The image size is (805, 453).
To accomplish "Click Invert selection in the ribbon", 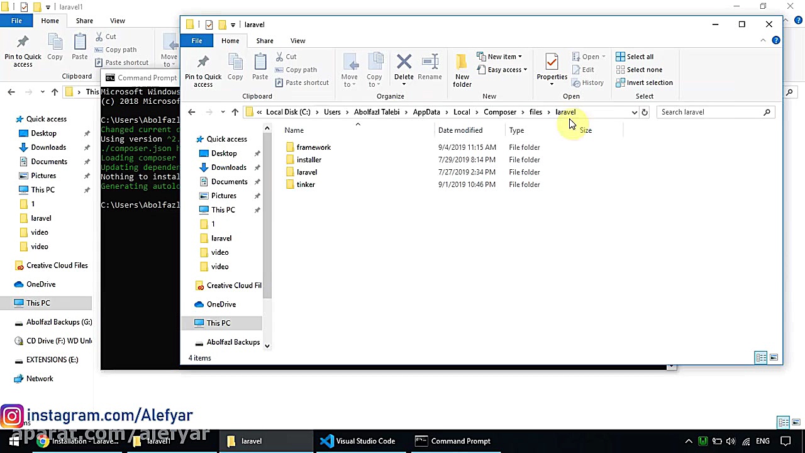I will point(644,82).
